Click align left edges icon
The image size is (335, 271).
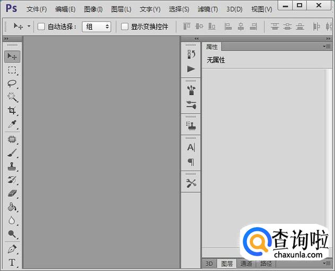pos(228,26)
